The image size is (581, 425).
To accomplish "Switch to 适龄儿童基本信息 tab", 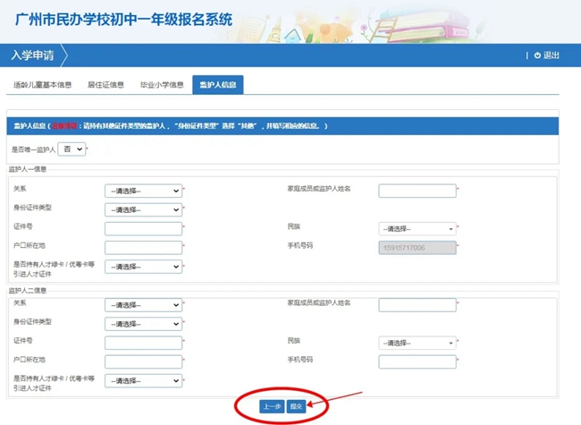I will [42, 85].
